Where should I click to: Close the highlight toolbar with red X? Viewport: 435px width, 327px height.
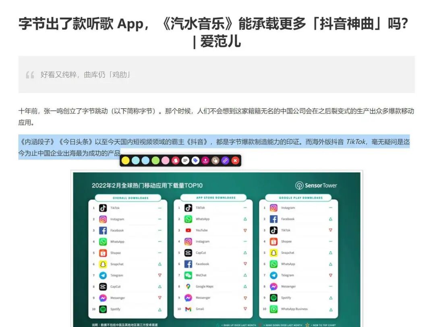[235, 160]
